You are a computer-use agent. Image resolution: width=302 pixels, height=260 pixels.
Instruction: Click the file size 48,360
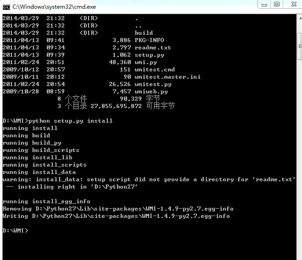click(x=120, y=62)
